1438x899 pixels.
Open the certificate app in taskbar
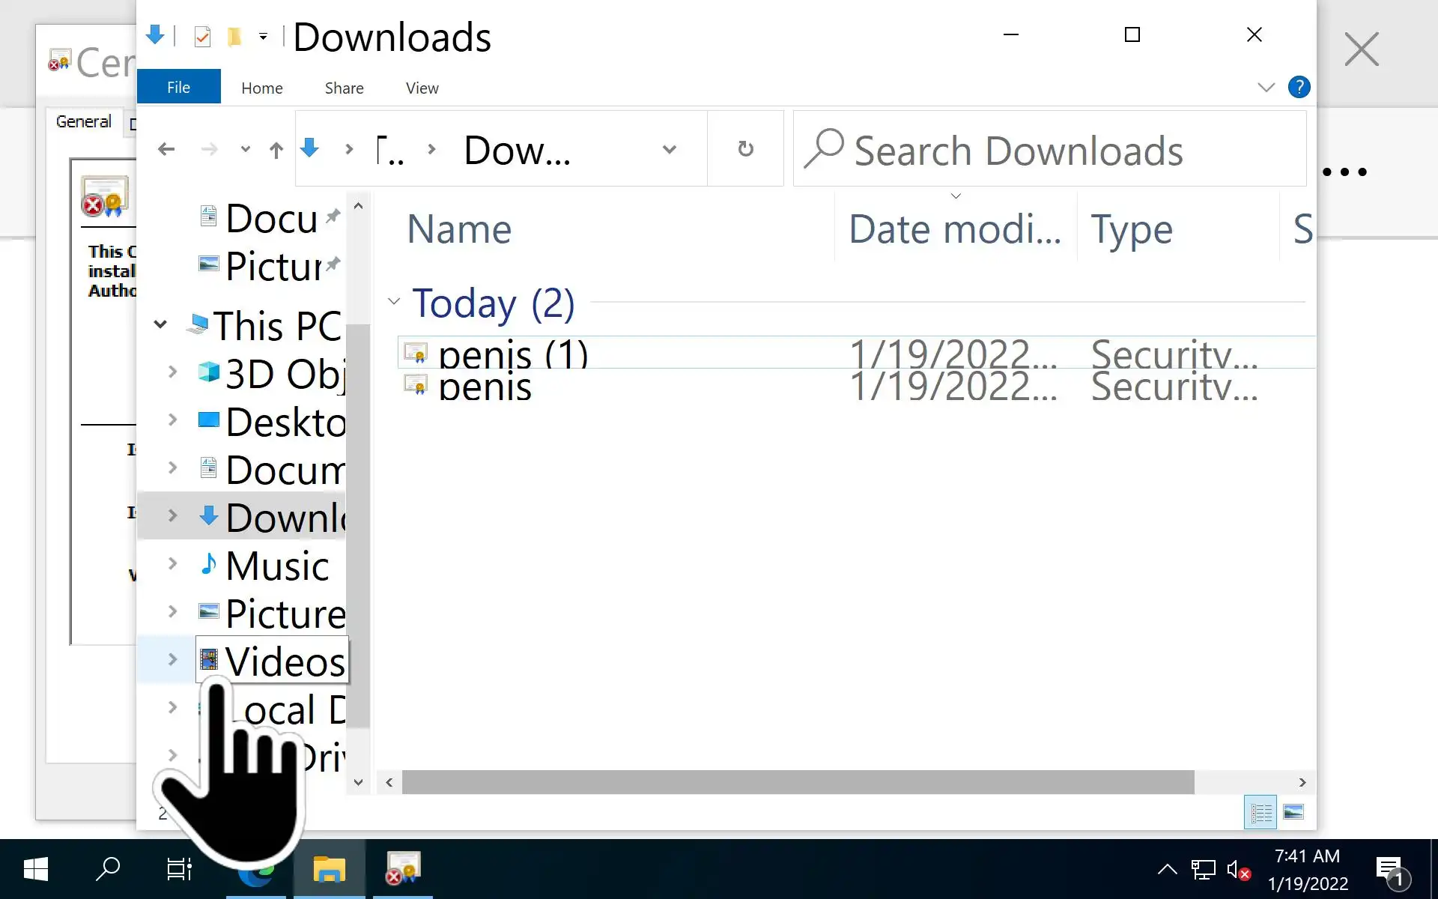tap(403, 869)
